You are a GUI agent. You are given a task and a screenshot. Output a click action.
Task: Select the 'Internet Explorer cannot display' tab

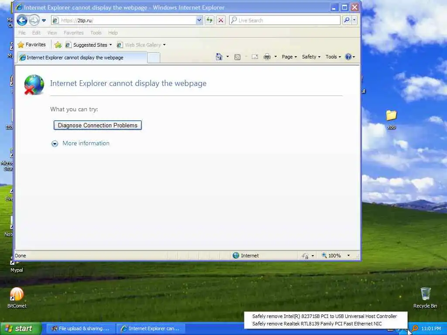[82, 58]
